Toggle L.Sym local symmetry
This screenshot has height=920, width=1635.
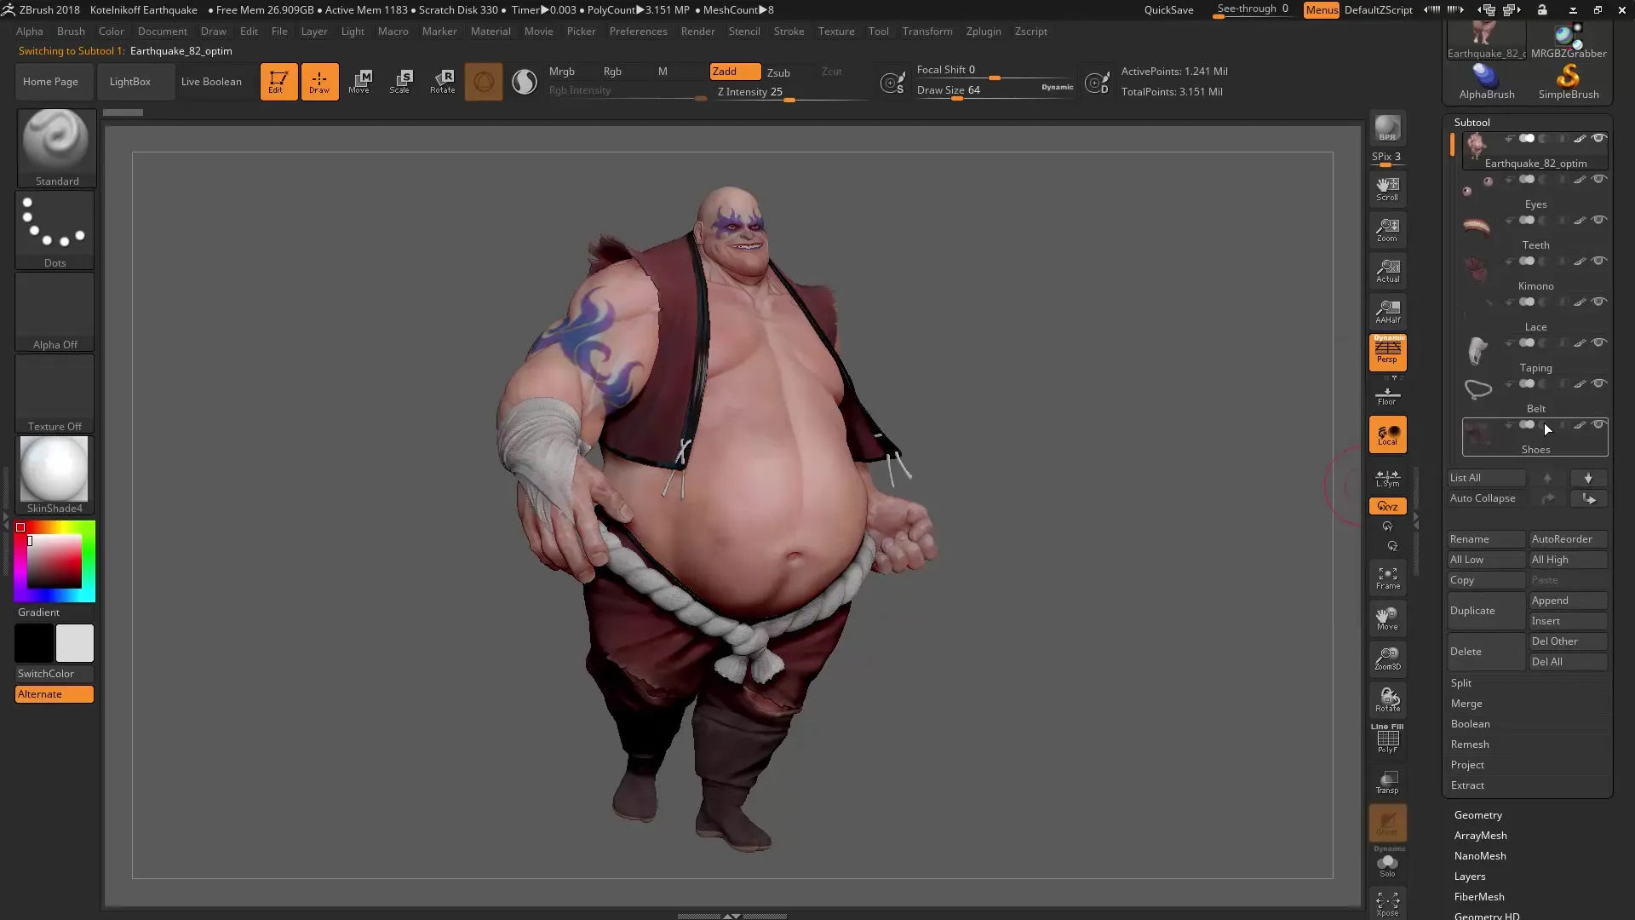click(1387, 479)
